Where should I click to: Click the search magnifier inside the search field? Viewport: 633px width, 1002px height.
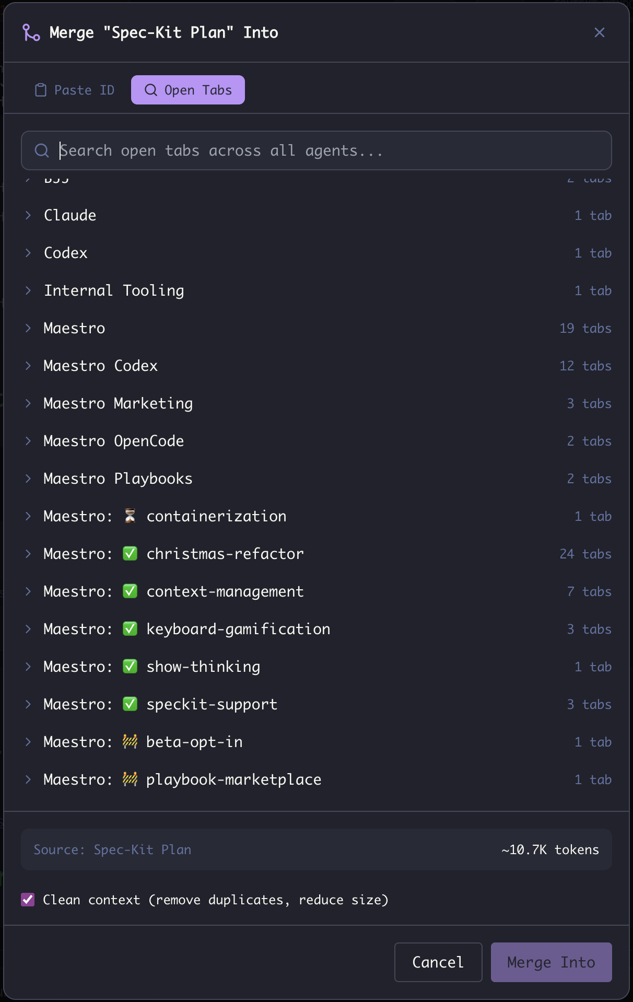coord(42,150)
